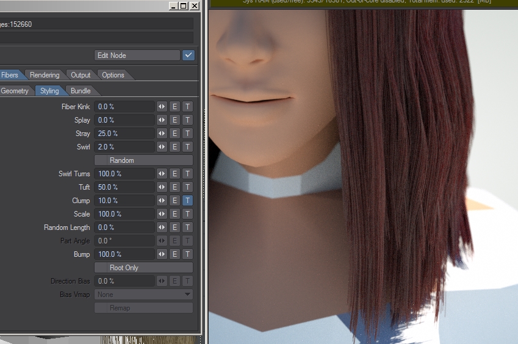Toggle the Edit Node enable checkbox
This screenshot has height=344, width=518.
coord(189,56)
